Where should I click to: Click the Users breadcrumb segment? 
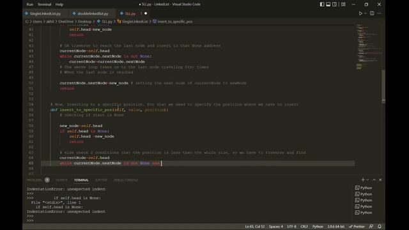tap(37, 22)
